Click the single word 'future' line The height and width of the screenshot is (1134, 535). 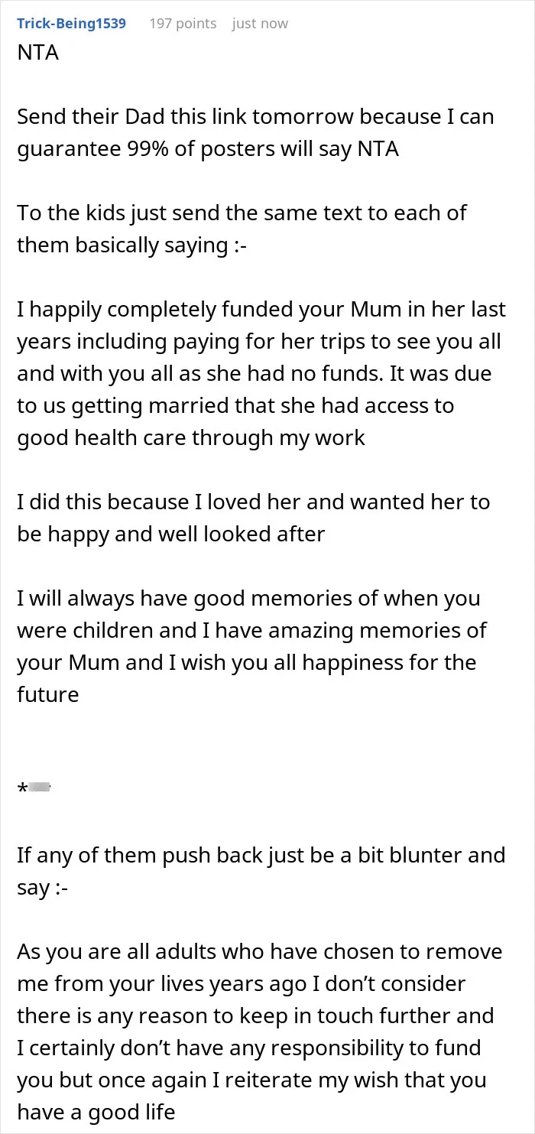[x=48, y=695]
